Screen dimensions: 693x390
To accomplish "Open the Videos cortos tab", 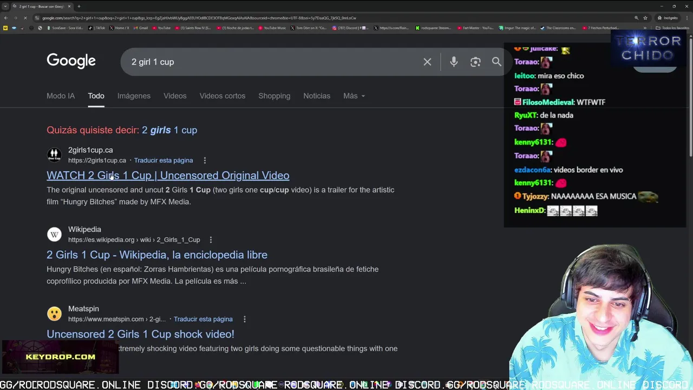I will [x=223, y=96].
